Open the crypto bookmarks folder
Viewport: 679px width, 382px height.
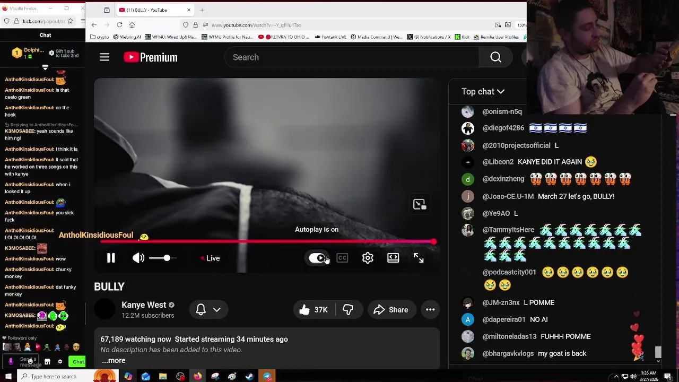pyautogui.click(x=100, y=37)
